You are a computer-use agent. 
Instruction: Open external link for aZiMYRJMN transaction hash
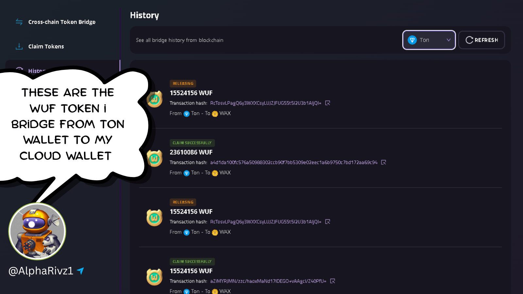pyautogui.click(x=332, y=281)
